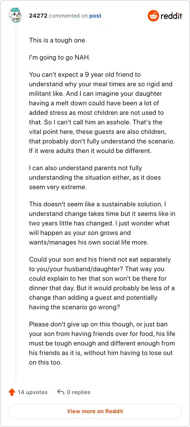
Task: Click the reply arrow icon
Action: coord(60,392)
